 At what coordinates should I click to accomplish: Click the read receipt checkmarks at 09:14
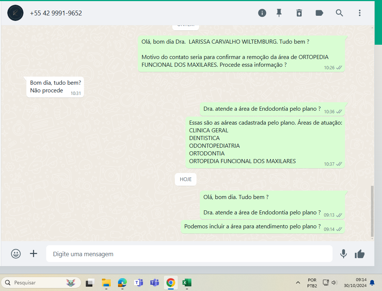tap(339, 229)
